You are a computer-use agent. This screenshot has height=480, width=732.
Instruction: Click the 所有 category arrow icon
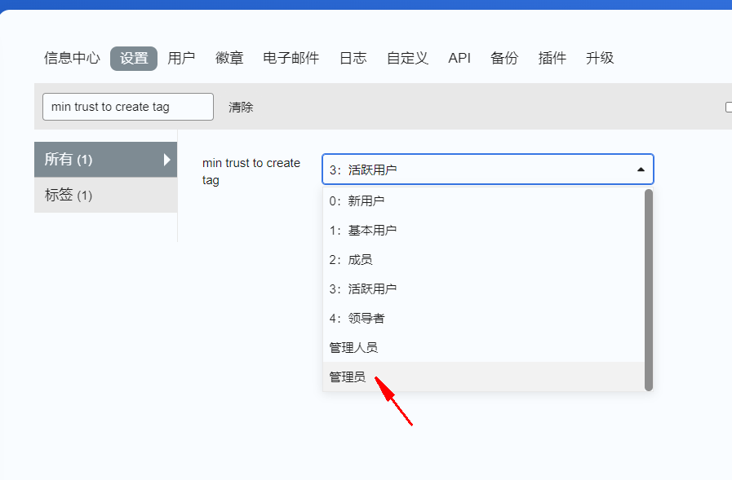tap(167, 160)
